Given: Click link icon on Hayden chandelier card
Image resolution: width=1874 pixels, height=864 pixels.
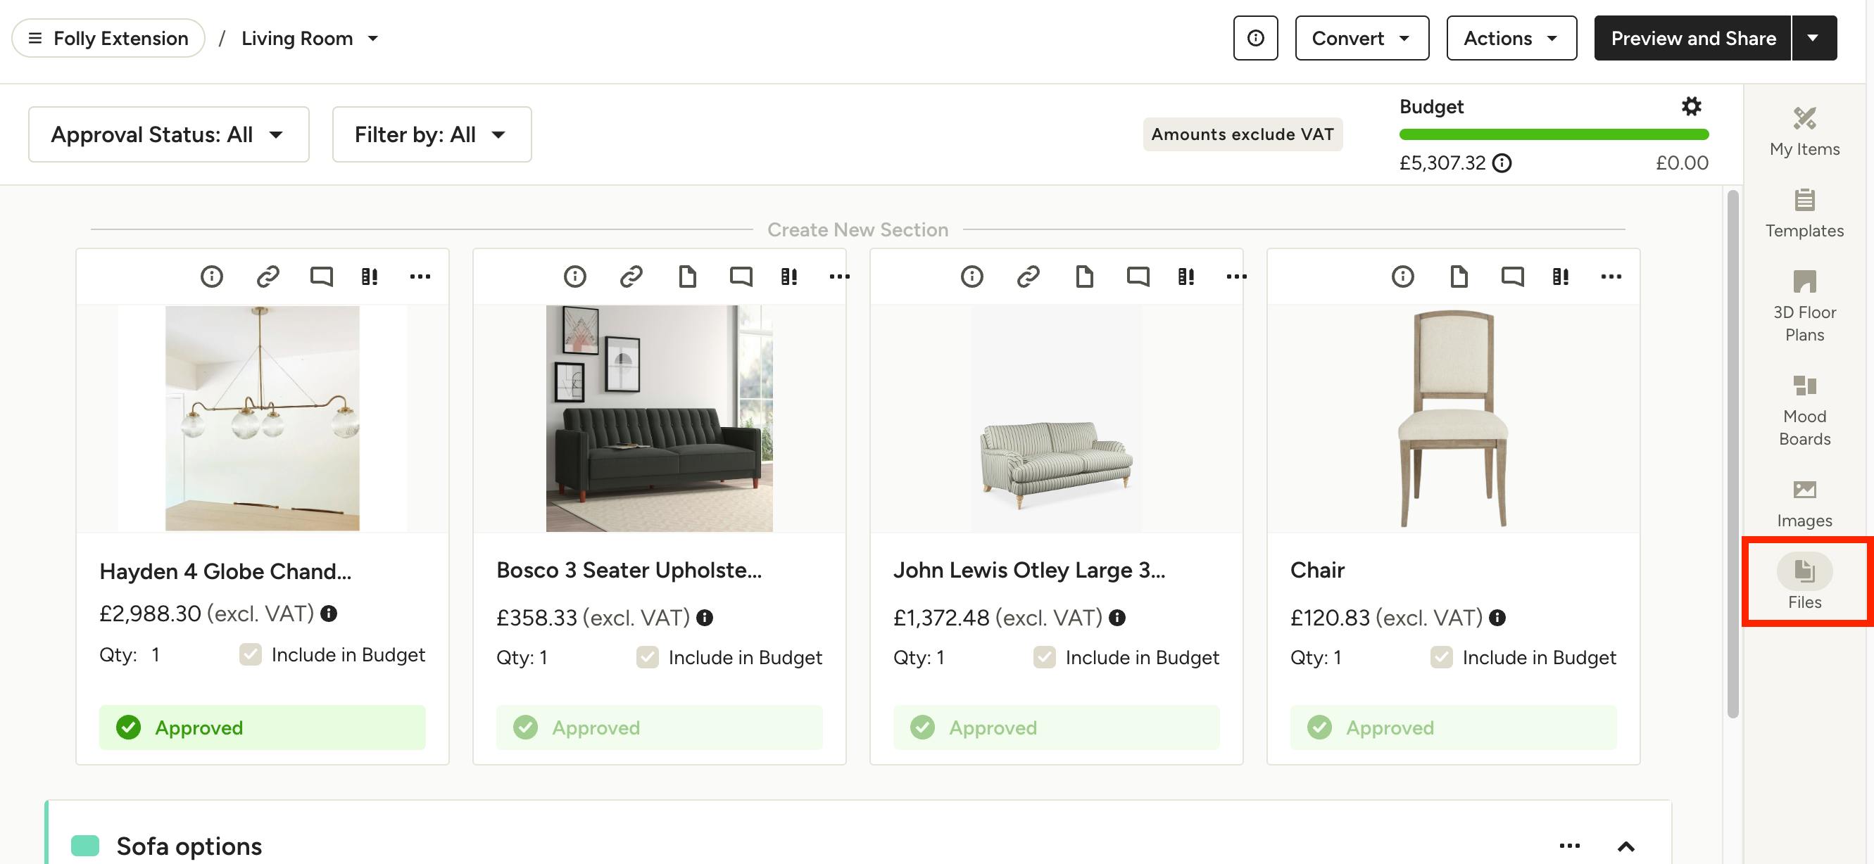Looking at the screenshot, I should (268, 277).
